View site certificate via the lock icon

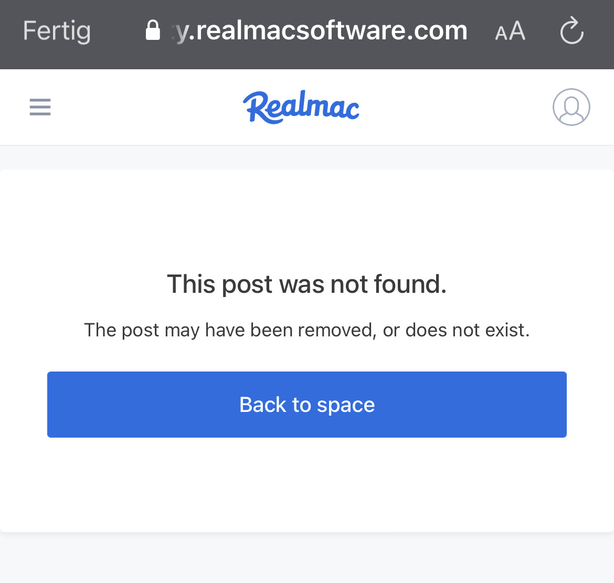pos(153,30)
